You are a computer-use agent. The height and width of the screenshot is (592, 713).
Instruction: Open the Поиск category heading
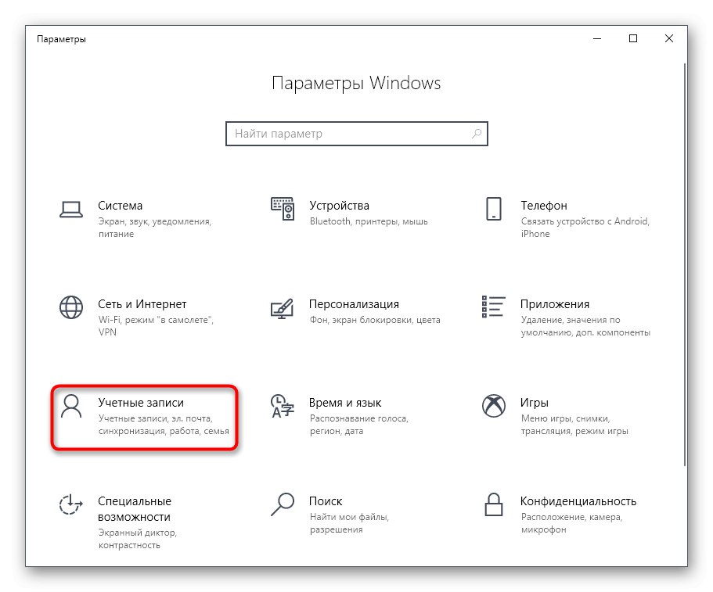coord(326,501)
